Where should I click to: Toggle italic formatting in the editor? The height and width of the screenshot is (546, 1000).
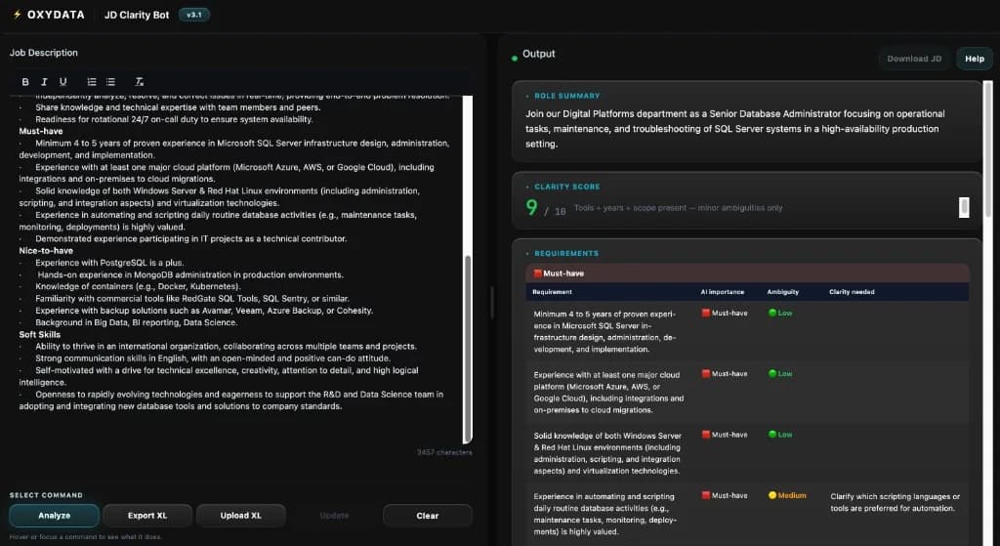pyautogui.click(x=44, y=82)
